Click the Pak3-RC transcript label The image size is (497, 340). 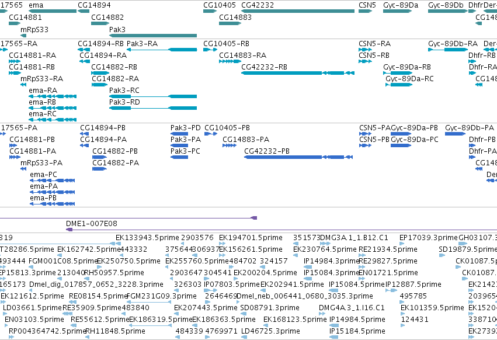[x=124, y=91]
